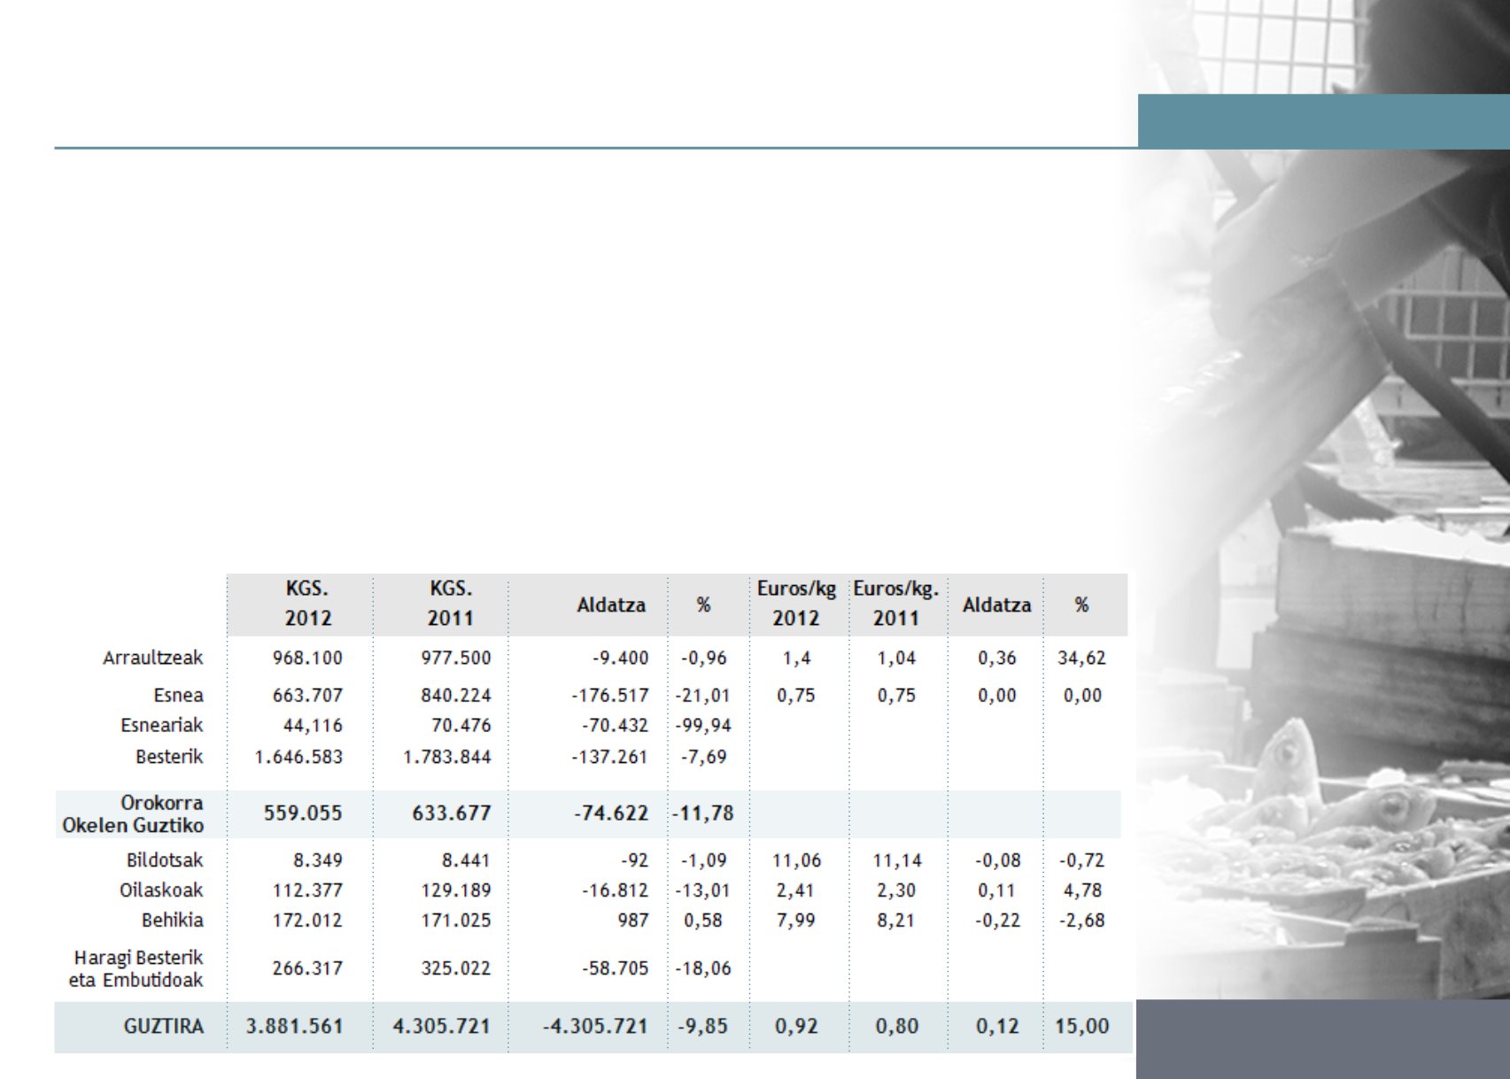The image size is (1510, 1079).
Task: Select the value 1.783.844
Action: 446,757
